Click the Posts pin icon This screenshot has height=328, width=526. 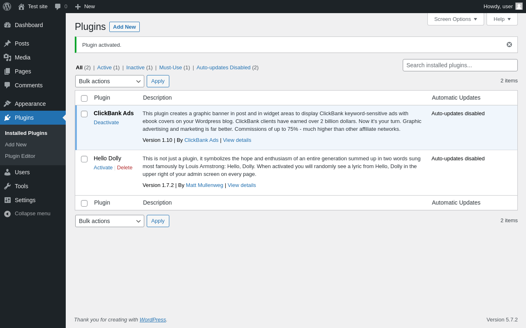click(7, 43)
